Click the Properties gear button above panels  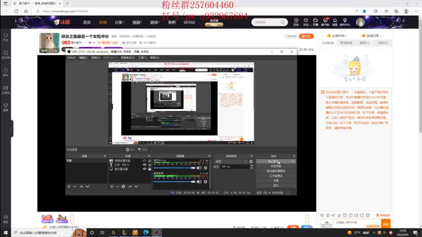(x=130, y=150)
